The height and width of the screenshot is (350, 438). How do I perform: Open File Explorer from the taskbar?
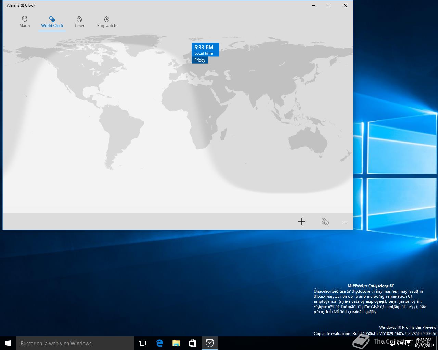pos(176,343)
